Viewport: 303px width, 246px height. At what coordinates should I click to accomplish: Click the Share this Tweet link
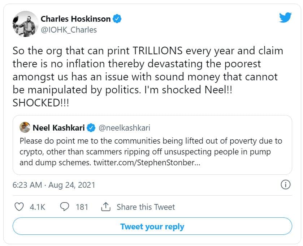[x=146, y=207]
